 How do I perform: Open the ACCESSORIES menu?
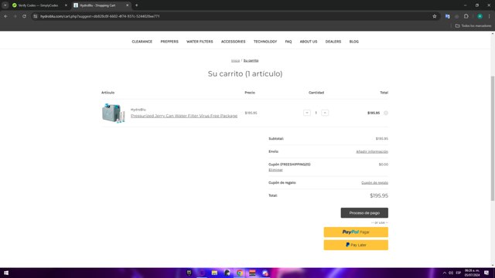click(x=233, y=42)
